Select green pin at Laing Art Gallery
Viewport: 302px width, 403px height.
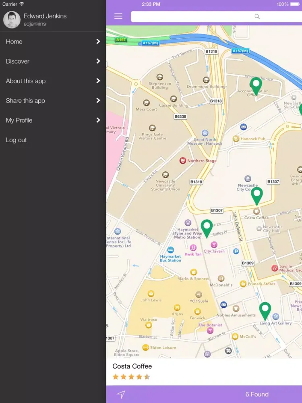click(x=265, y=311)
